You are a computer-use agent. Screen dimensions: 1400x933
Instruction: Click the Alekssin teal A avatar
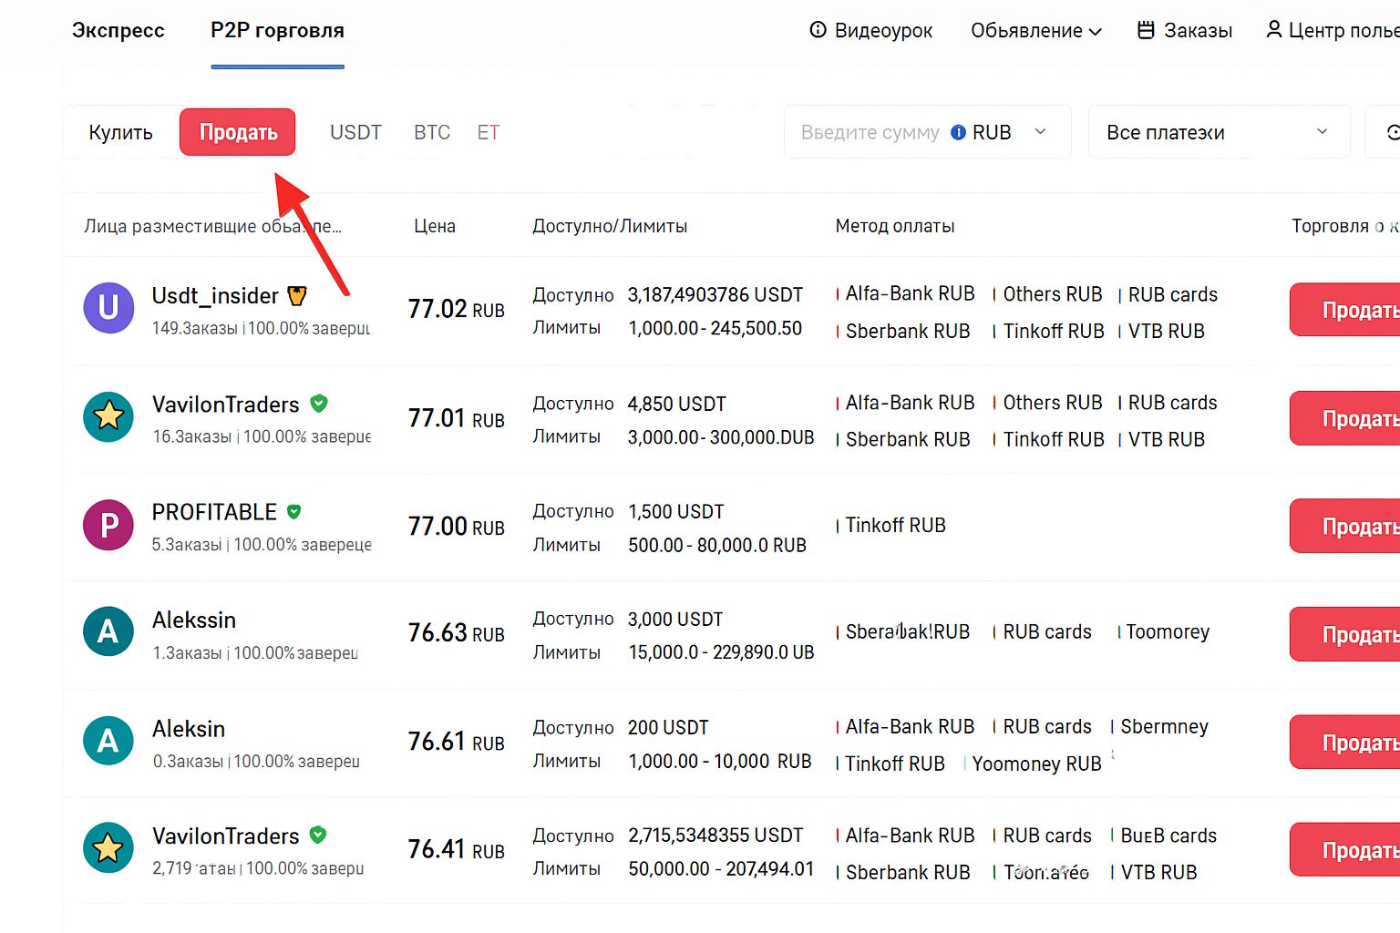tap(108, 631)
